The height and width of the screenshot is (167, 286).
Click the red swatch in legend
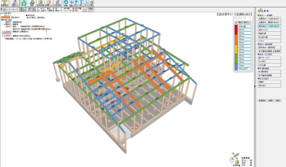(236, 30)
